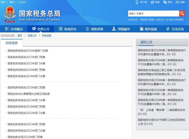Open the Weibo icon in header
Screen dimensions: 189x139
tap(152, 2)
